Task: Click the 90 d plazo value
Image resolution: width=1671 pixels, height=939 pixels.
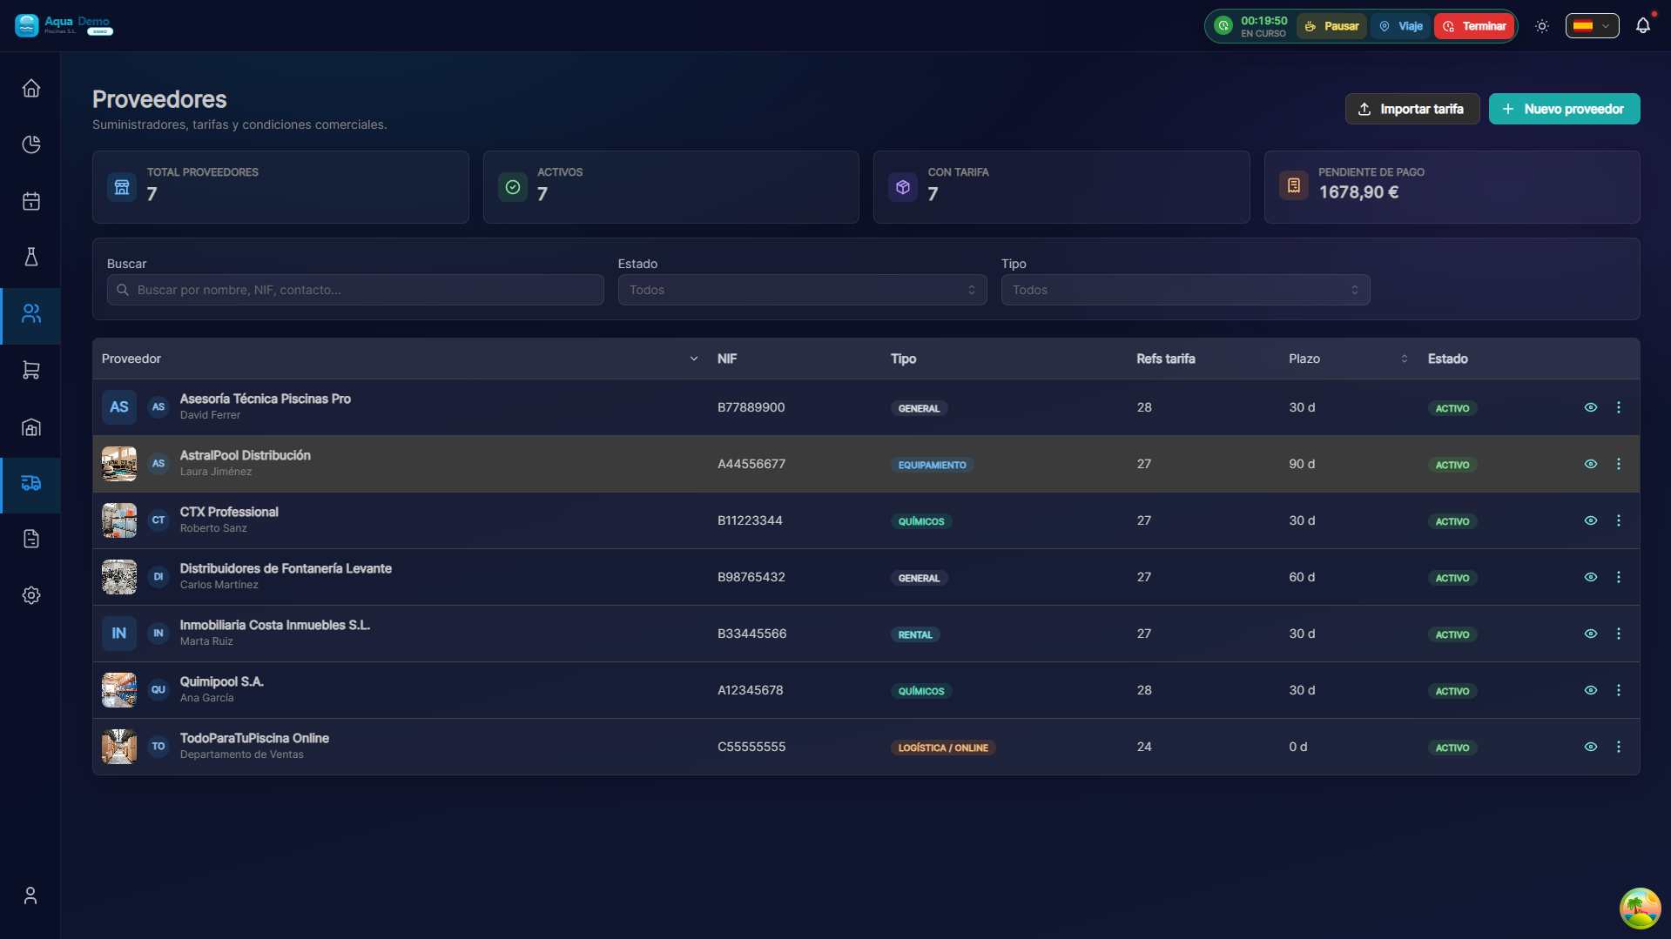Action: coord(1302,464)
